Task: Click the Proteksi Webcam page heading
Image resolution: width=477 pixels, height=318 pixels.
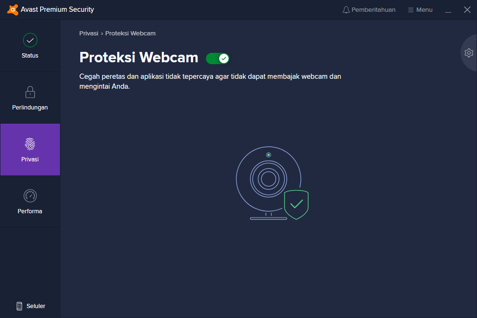Action: point(139,58)
